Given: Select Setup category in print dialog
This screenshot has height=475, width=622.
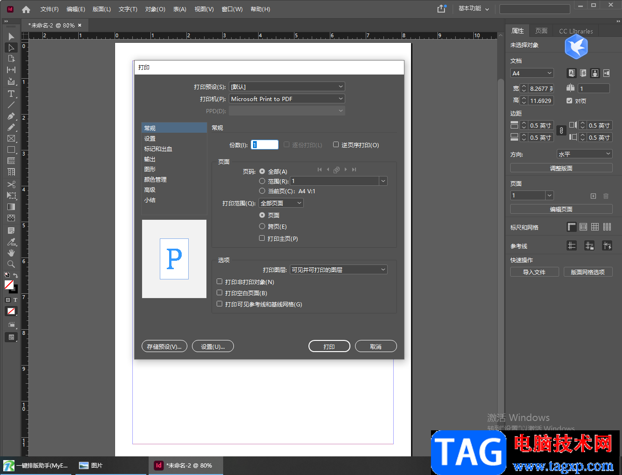Looking at the screenshot, I should click(x=174, y=138).
